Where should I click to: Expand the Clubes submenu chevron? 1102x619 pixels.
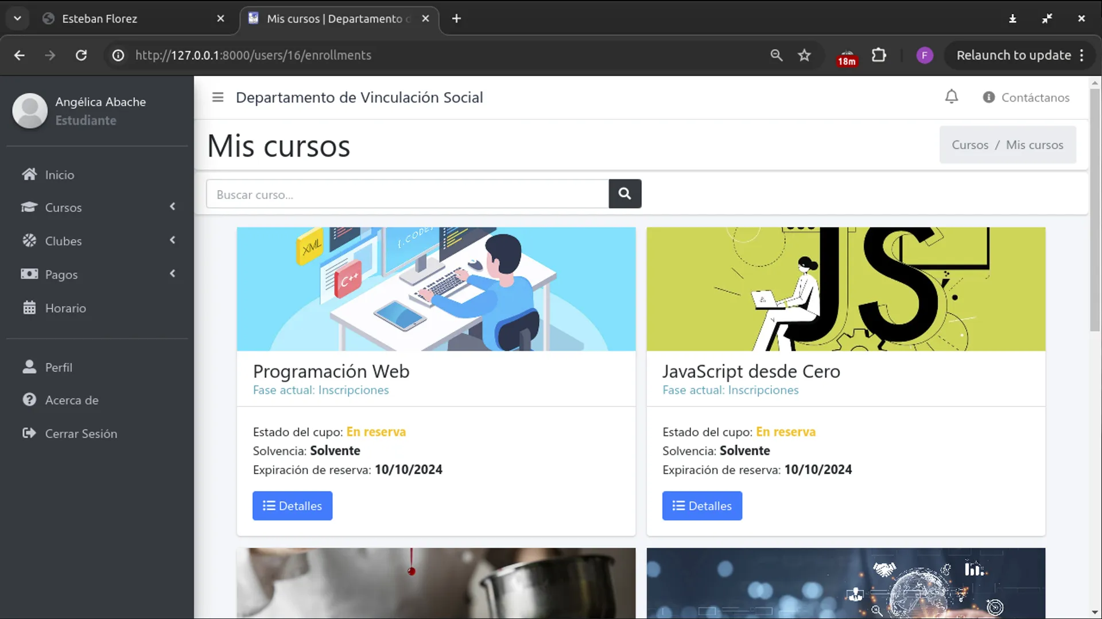(x=173, y=240)
